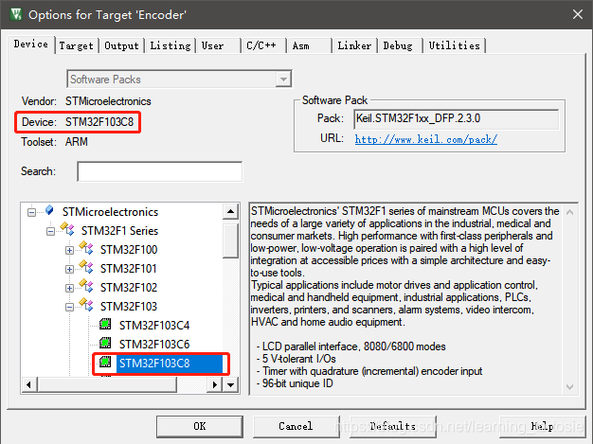The image size is (593, 444).
Task: Click the description pane scroll up arrow
Action: click(x=569, y=212)
